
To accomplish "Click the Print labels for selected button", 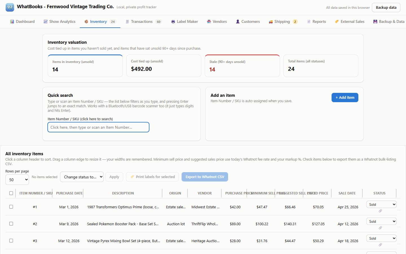I will pos(152,177).
